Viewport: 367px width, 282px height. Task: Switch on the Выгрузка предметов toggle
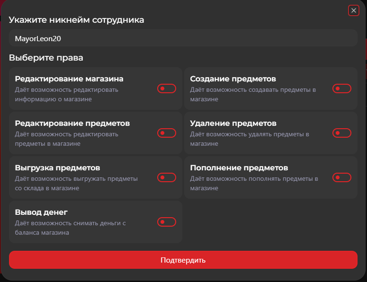point(167,177)
